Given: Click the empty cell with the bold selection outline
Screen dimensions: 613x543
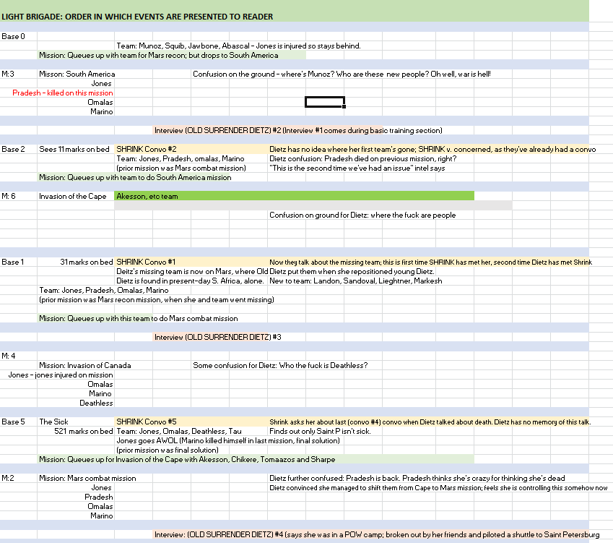Looking at the screenshot, I should click(324, 102).
